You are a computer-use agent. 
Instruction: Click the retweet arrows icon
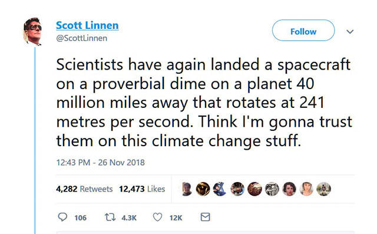tap(110, 217)
